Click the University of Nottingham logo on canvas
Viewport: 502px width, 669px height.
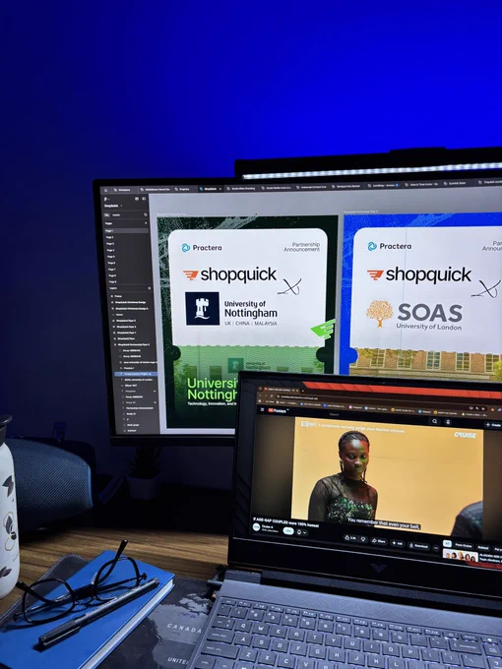point(231,309)
